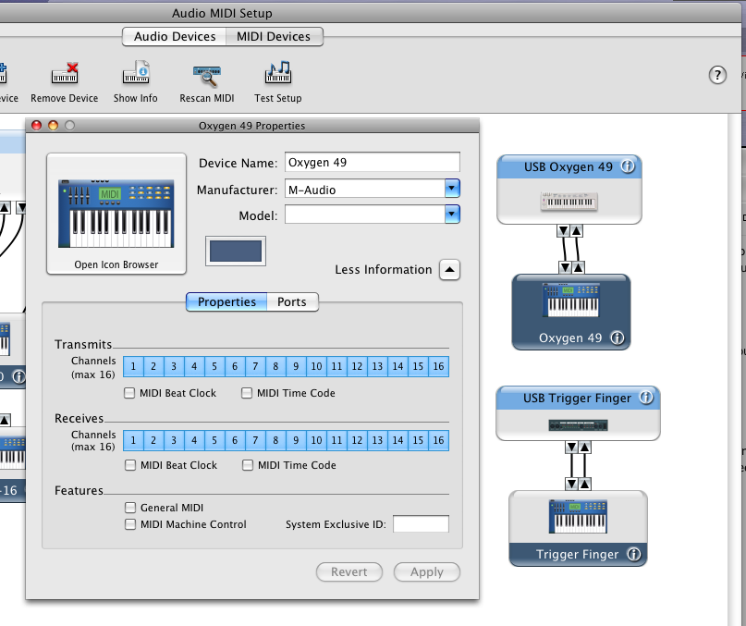This screenshot has width=746, height=626.
Task: Switch to the Audio Devices tab
Action: (x=175, y=37)
